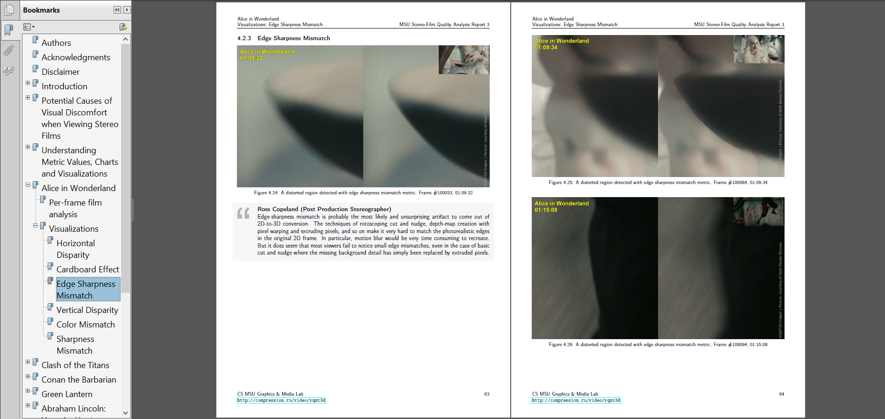Collapse the Alice in Wonderland bookmark
Viewport: 885px width, 419px height.
coord(28,185)
